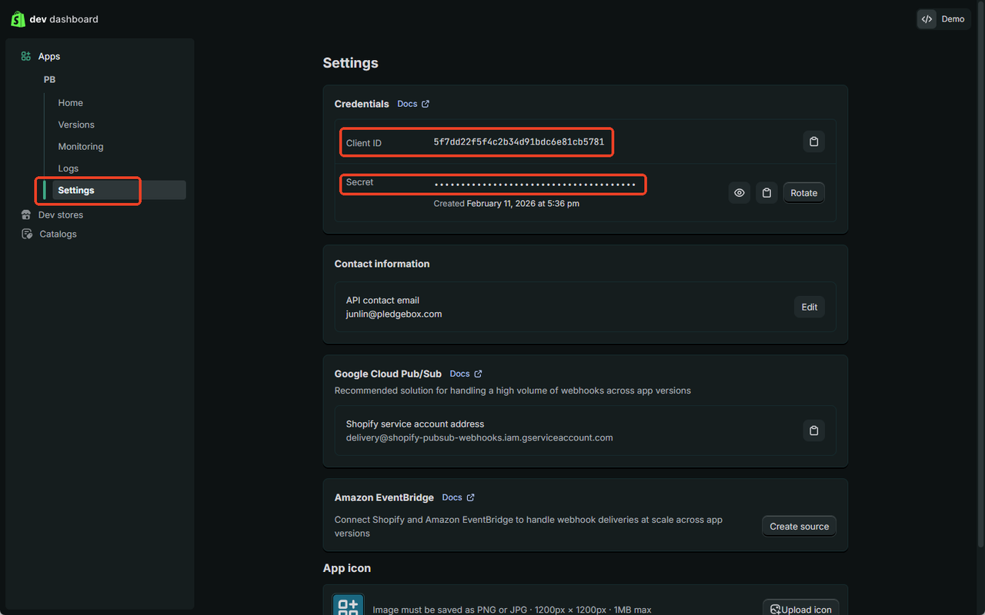The width and height of the screenshot is (985, 615).
Task: Open the Demo account menu
Action: pos(943,19)
